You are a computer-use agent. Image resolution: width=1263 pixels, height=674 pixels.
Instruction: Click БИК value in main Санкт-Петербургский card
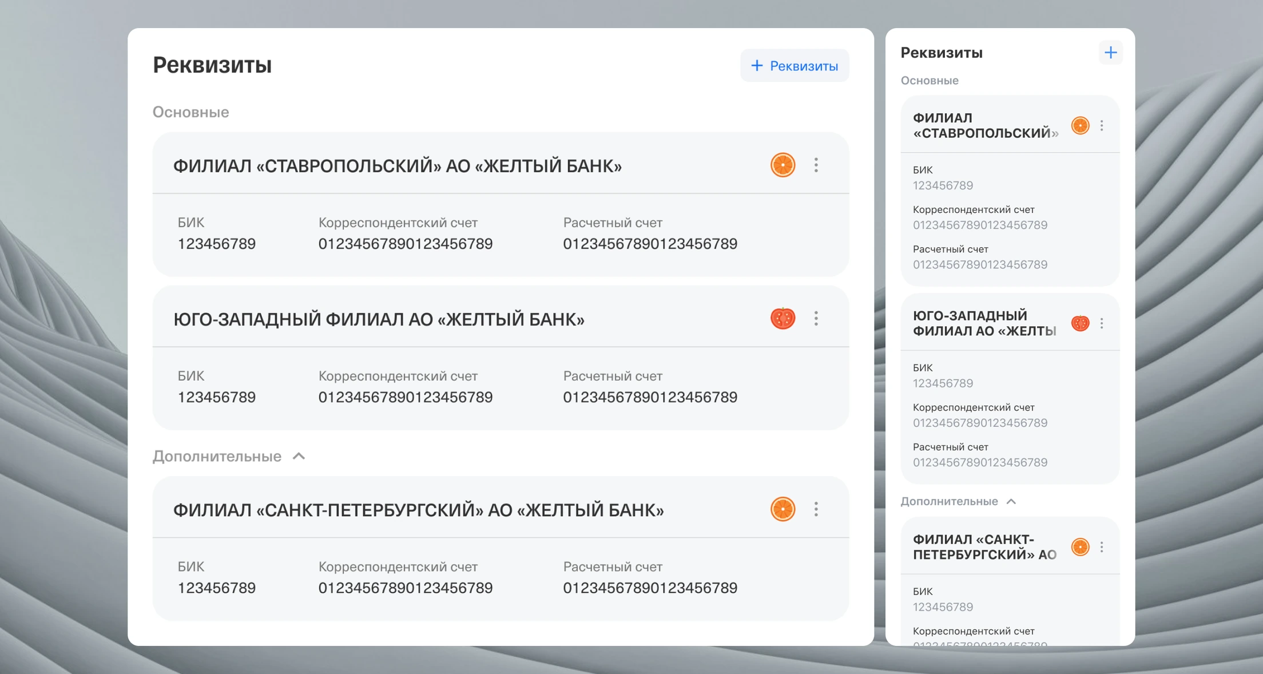click(x=216, y=588)
